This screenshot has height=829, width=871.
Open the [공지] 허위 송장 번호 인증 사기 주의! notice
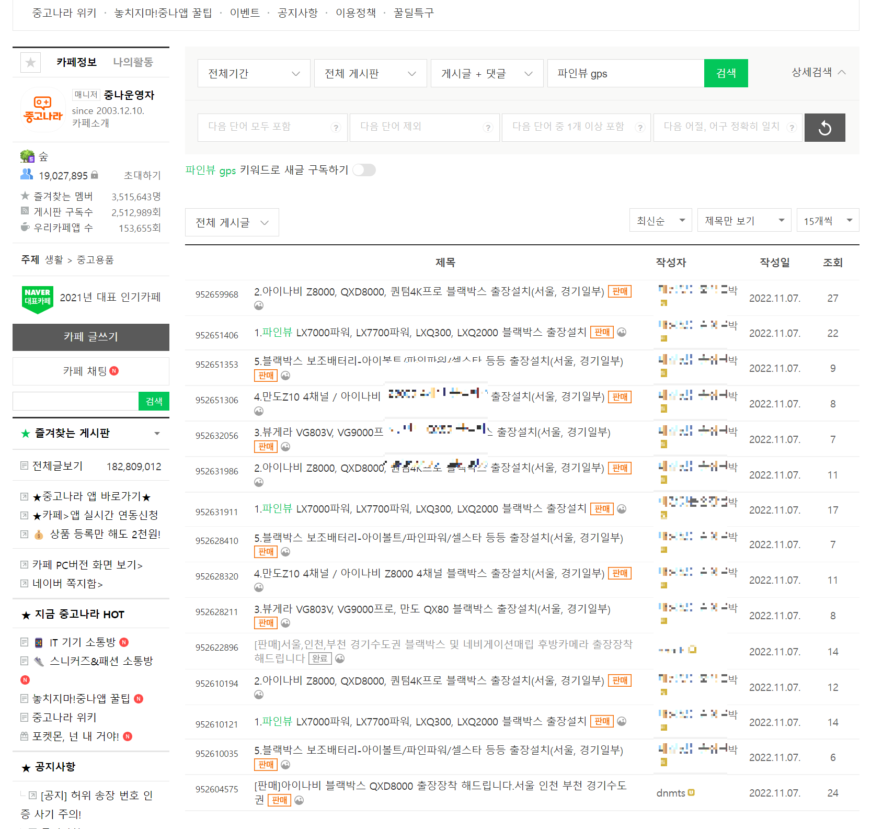tap(87, 804)
